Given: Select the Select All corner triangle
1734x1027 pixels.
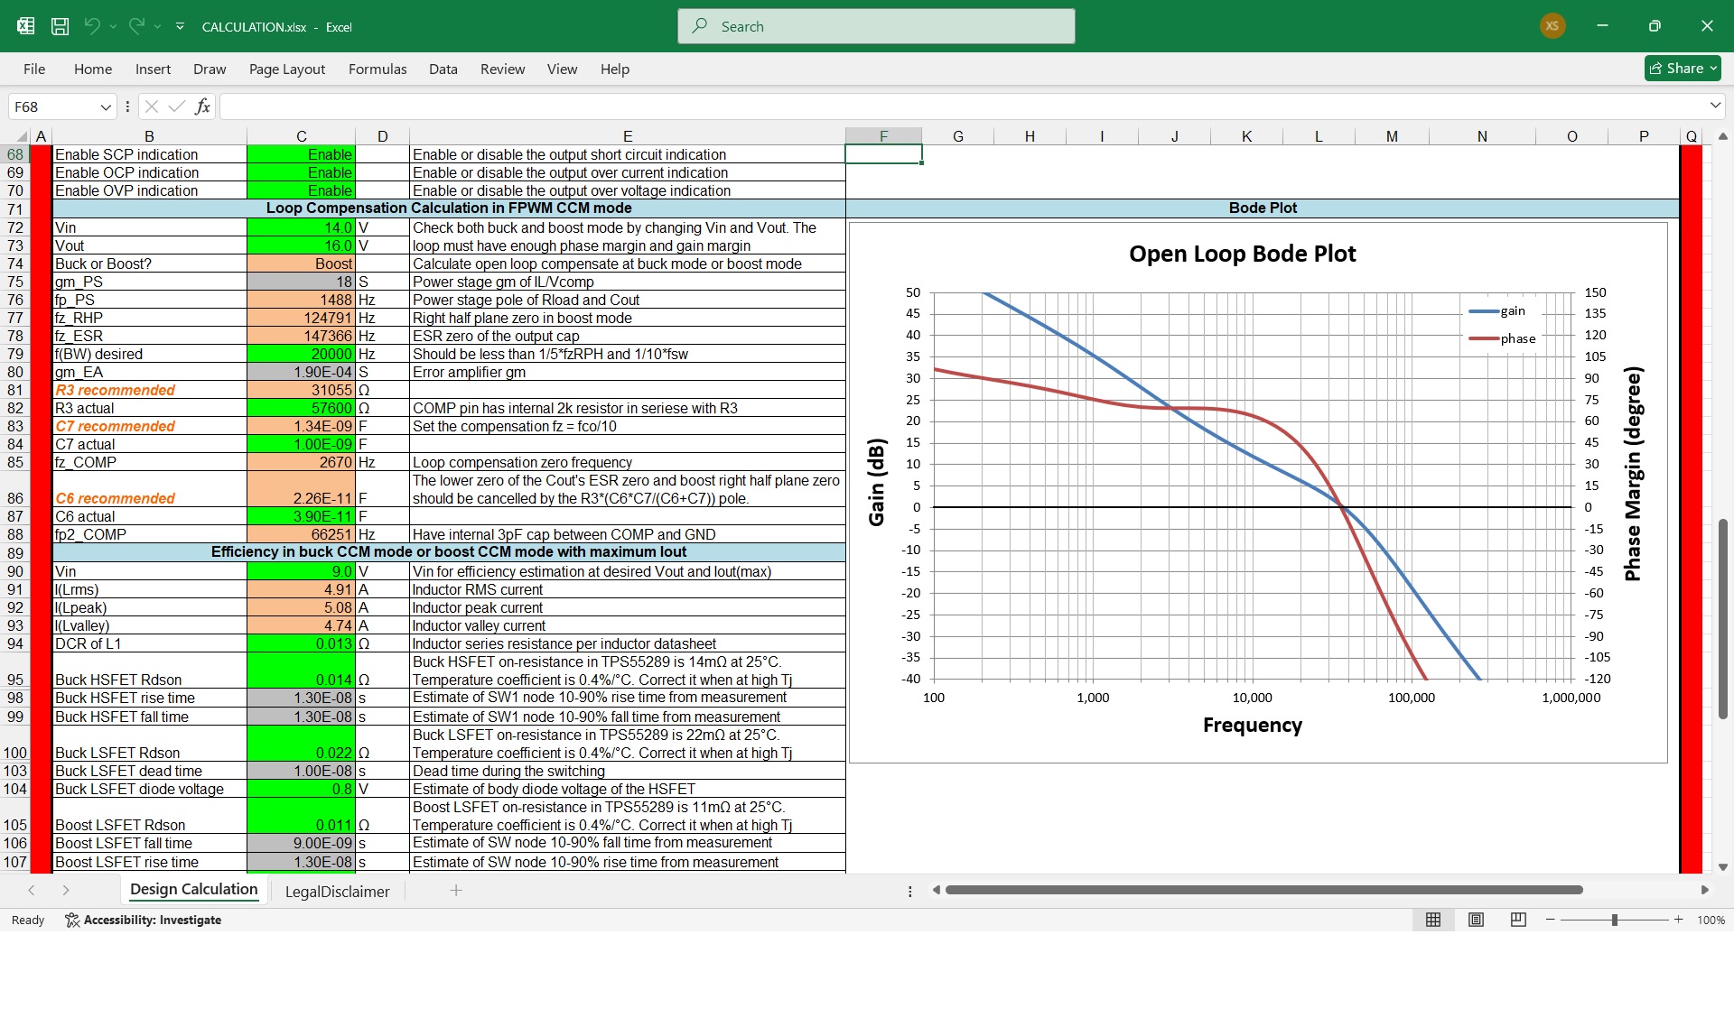Looking at the screenshot, I should [22, 136].
